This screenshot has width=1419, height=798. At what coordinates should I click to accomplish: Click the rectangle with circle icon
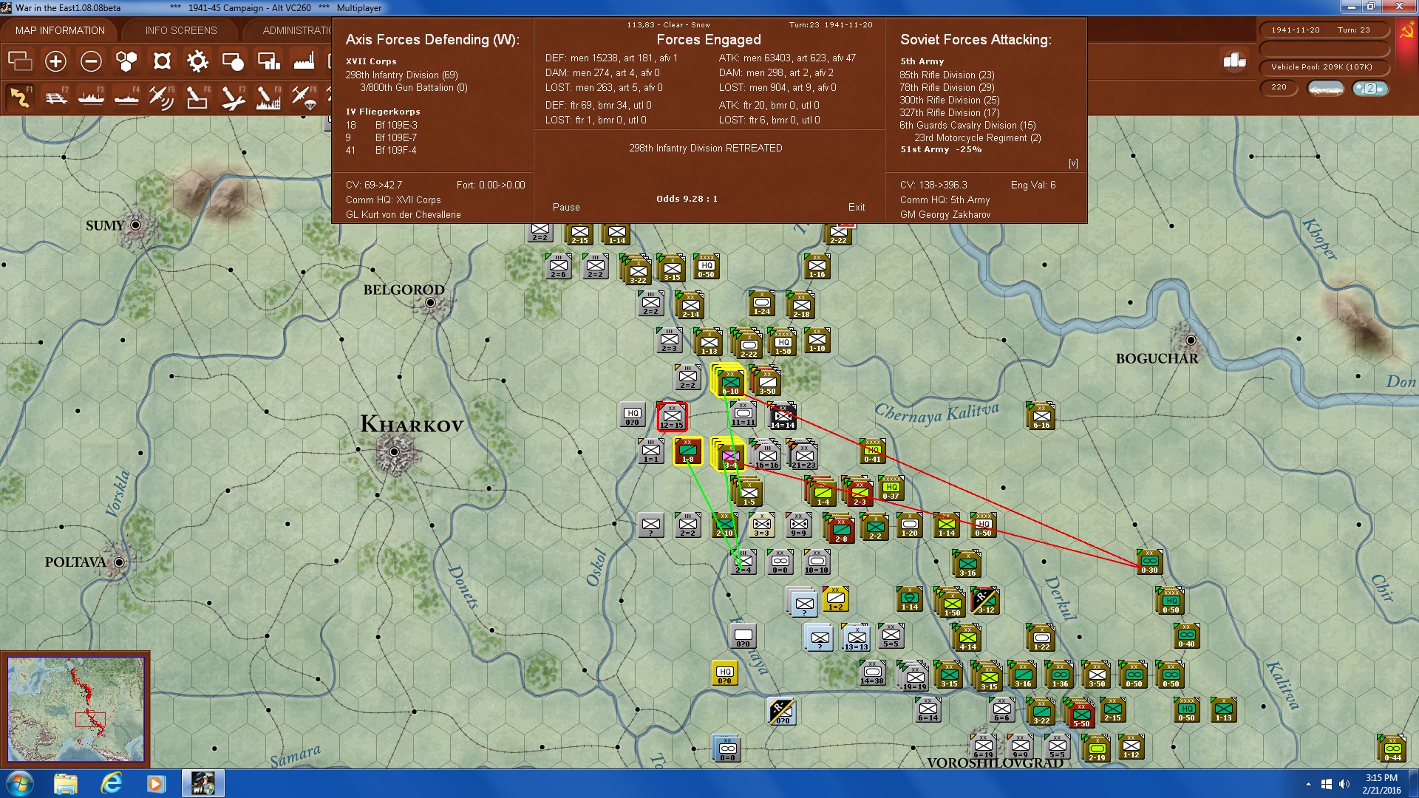[233, 61]
